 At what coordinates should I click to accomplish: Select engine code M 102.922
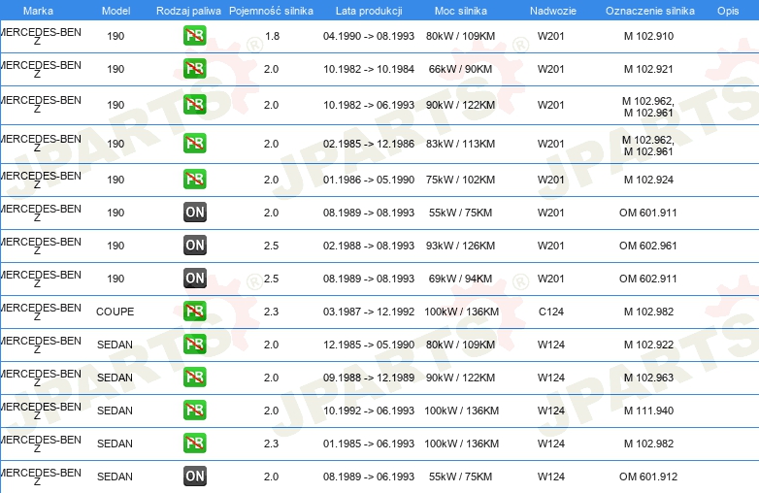[648, 345]
